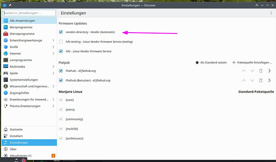This screenshot has width=276, height=162.
Task: Open Flathub (Benutzer) details chevron
Action: (x=270, y=80)
